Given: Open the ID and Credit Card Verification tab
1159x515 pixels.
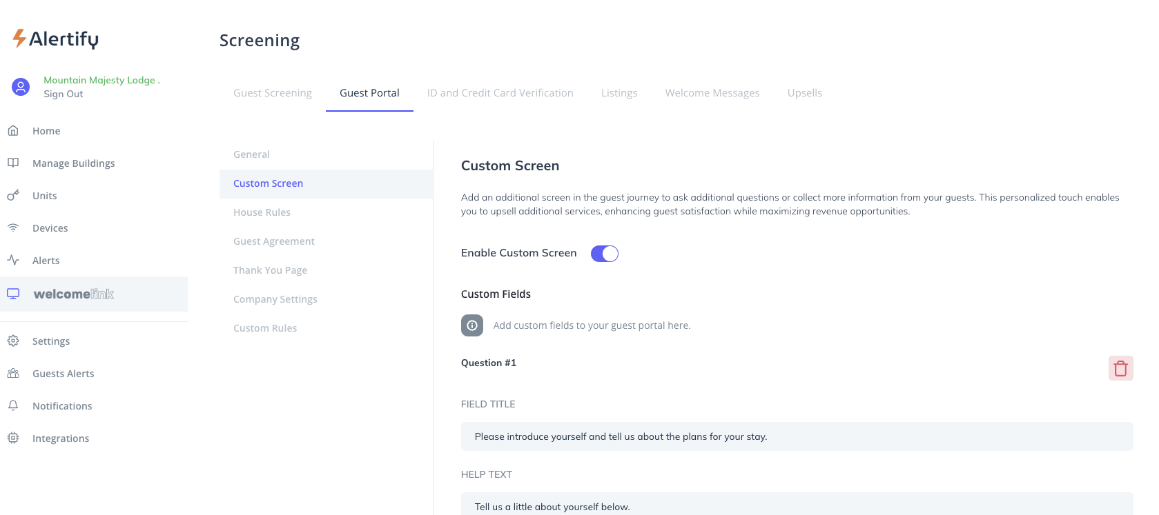Looking at the screenshot, I should 500,93.
